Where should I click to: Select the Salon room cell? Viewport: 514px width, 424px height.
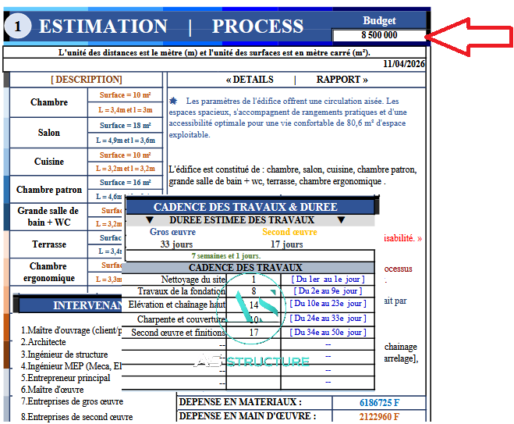tap(49, 133)
